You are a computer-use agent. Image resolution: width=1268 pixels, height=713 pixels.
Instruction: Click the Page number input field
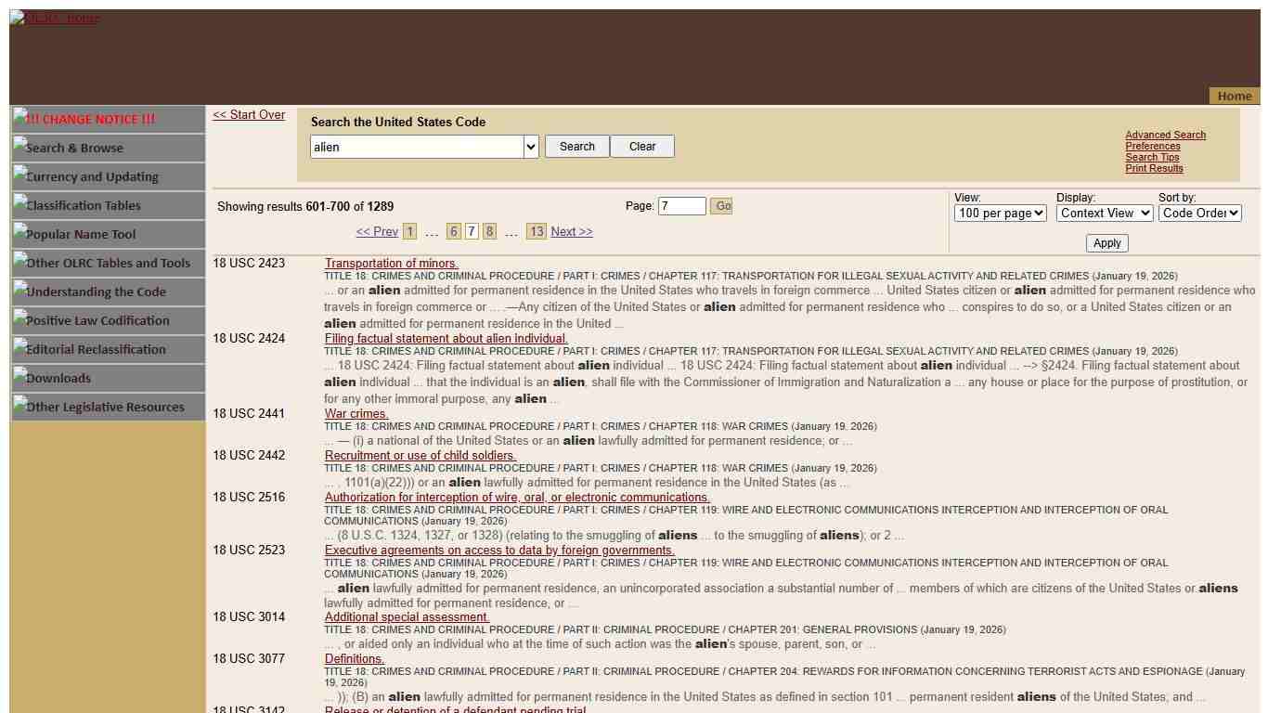(681, 206)
